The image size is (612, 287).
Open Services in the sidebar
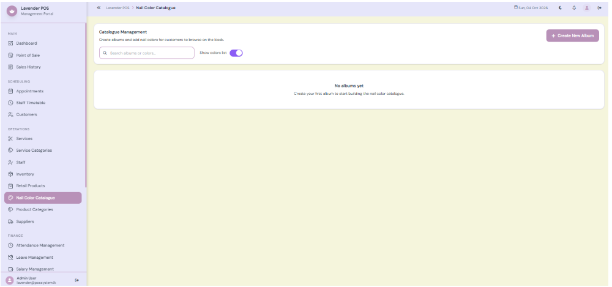tap(43, 139)
